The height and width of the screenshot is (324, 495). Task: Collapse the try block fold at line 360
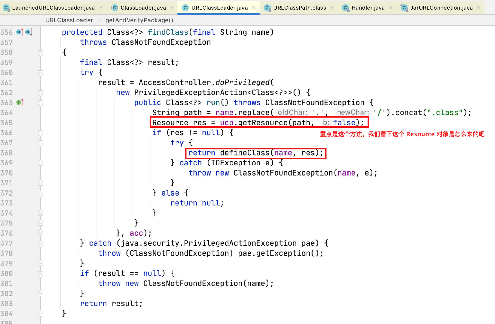40,73
